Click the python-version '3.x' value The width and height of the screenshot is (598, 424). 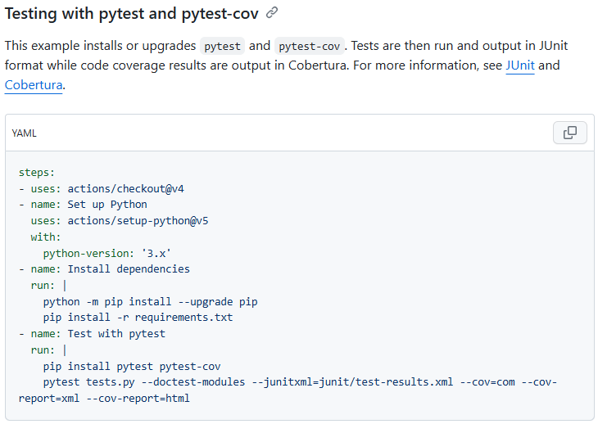156,253
